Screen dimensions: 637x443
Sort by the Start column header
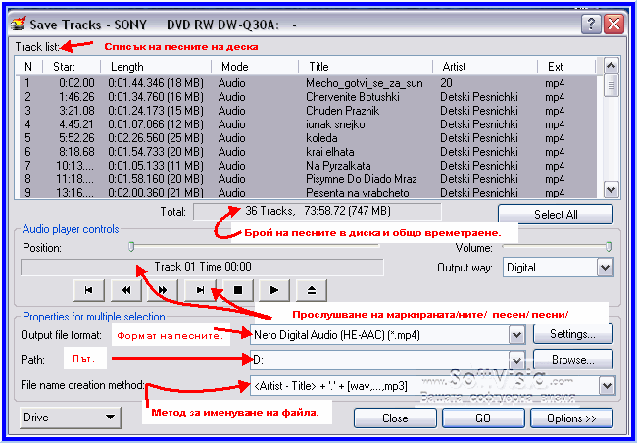click(x=72, y=67)
